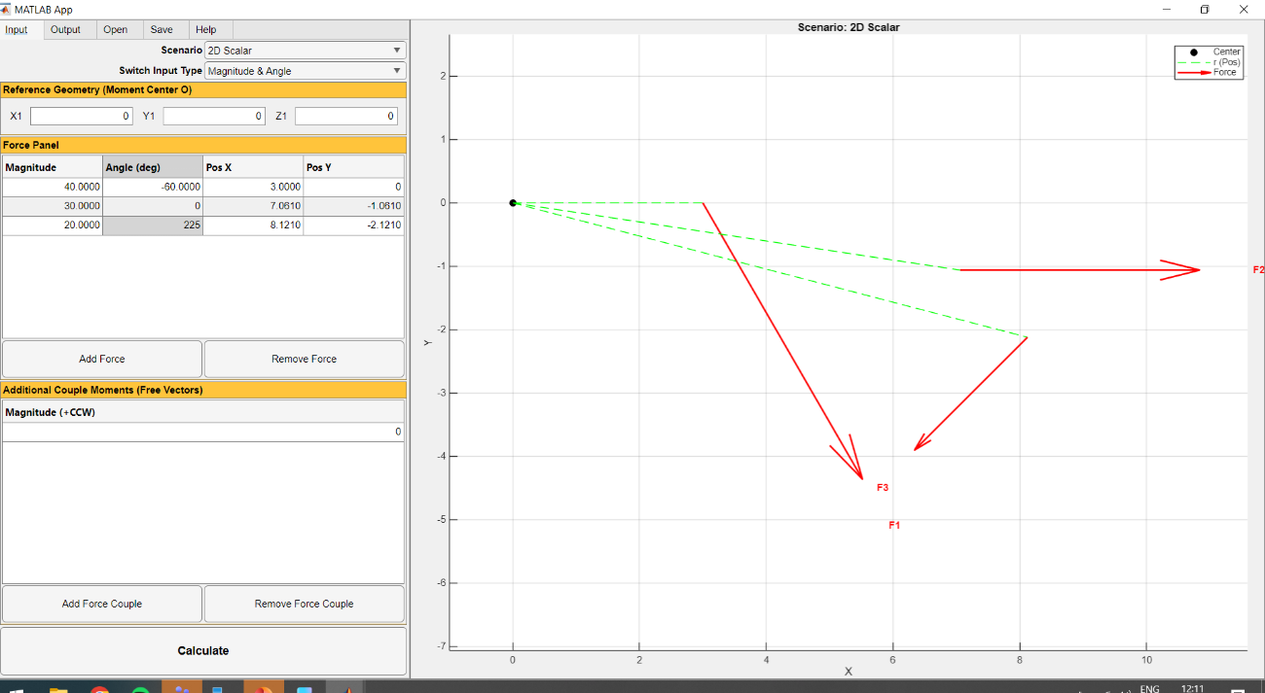Switch to the Output tab
Image resolution: width=1265 pixels, height=693 pixels.
pyautogui.click(x=66, y=29)
